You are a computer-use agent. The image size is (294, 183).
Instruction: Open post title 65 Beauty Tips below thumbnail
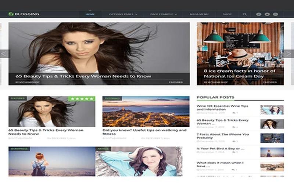[46, 132]
